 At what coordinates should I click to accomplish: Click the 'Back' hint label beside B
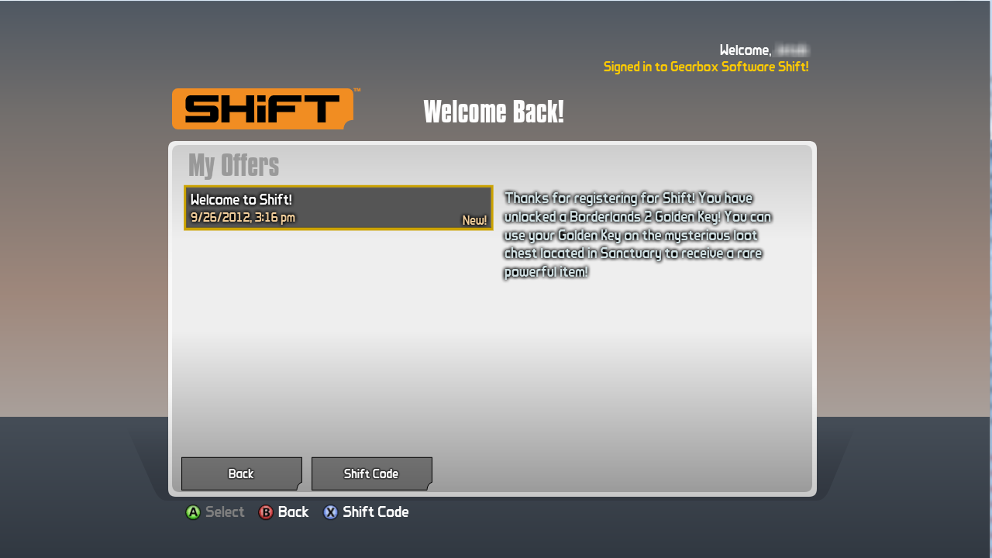point(294,512)
